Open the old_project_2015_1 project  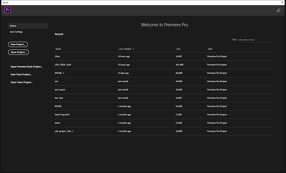click(x=164, y=131)
